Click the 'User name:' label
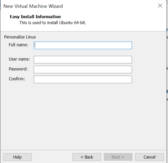 19,59
